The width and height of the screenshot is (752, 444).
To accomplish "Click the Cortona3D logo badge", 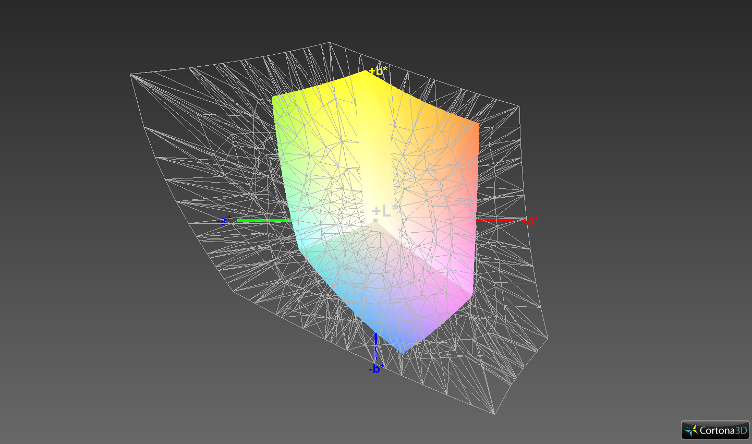I will 715,430.
